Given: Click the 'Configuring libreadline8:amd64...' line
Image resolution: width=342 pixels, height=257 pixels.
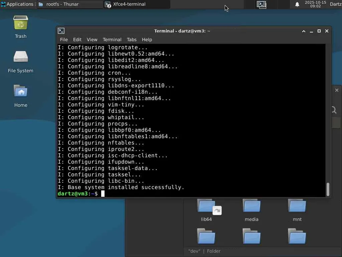Looking at the screenshot, I should pyautogui.click(x=123, y=67).
